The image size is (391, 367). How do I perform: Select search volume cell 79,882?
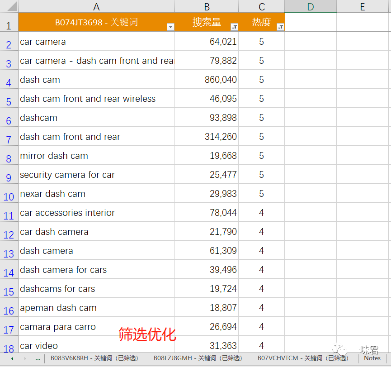207,60
